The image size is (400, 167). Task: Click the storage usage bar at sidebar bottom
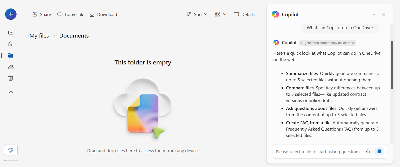11,161
